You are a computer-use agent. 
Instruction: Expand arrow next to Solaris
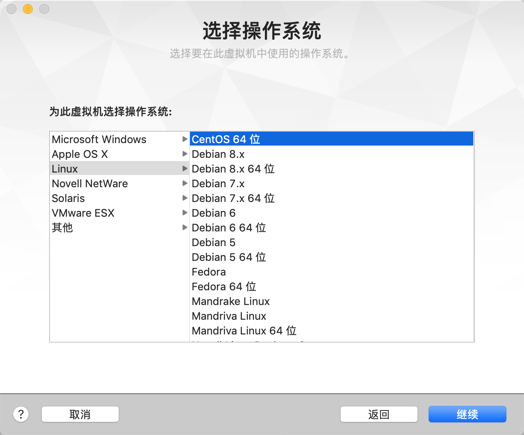[x=185, y=198]
